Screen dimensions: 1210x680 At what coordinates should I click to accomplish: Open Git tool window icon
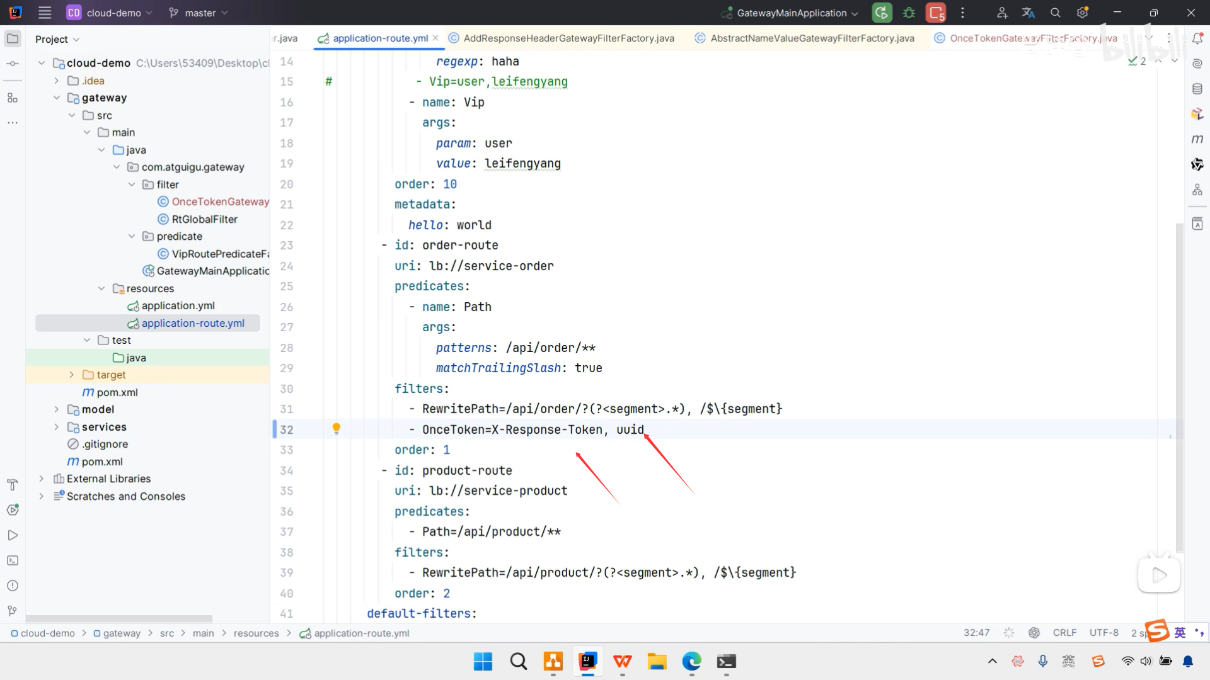click(13, 611)
